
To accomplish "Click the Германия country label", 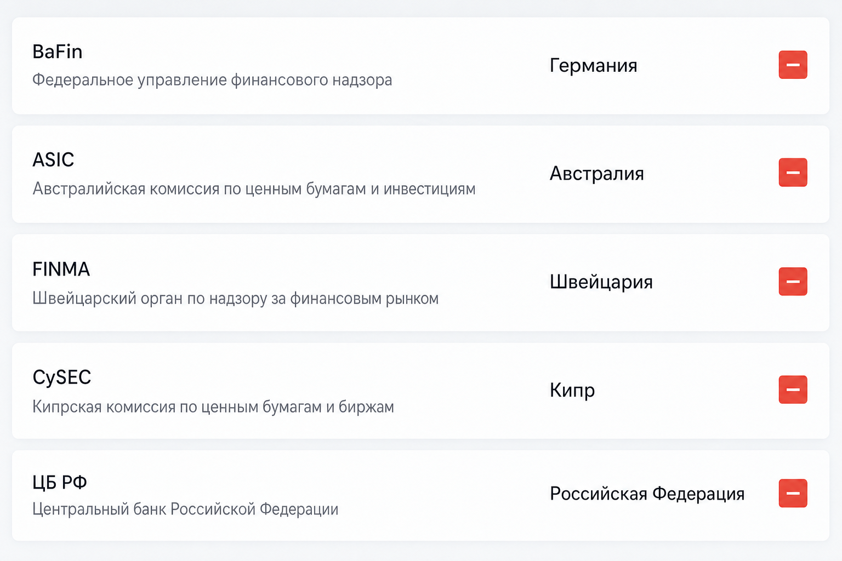I will tap(594, 66).
